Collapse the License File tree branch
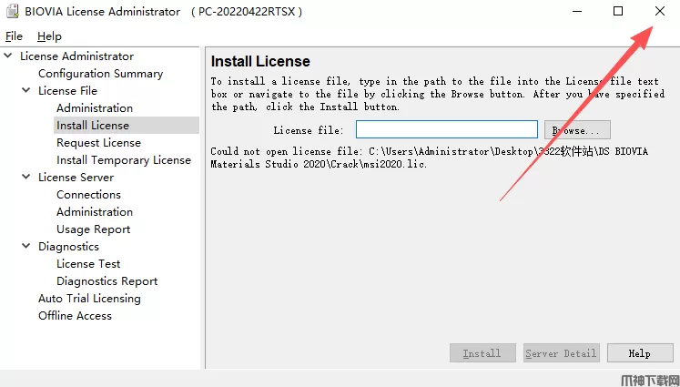This screenshot has height=387, width=680. click(26, 91)
